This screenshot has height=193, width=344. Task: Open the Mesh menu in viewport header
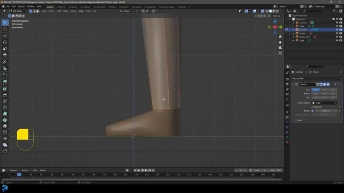pyautogui.click(x=66, y=11)
